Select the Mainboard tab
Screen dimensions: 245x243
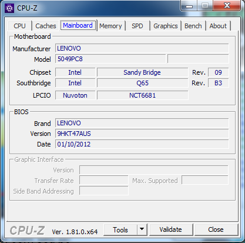tap(78, 25)
